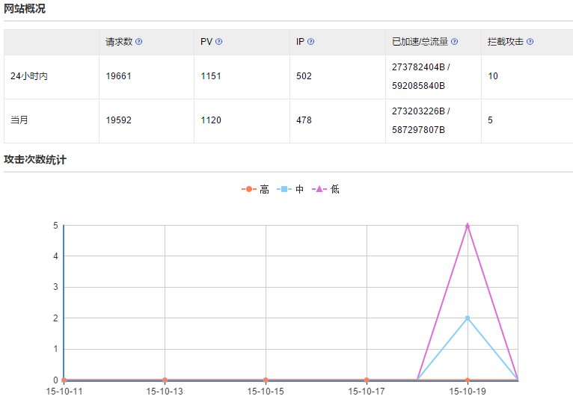Image resolution: width=573 pixels, height=408 pixels.
Task: Click the 请求数 column header
Action: click(x=119, y=42)
